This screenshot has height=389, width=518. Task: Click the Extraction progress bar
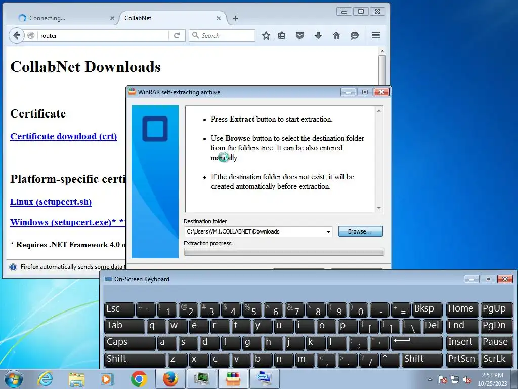coord(284,252)
